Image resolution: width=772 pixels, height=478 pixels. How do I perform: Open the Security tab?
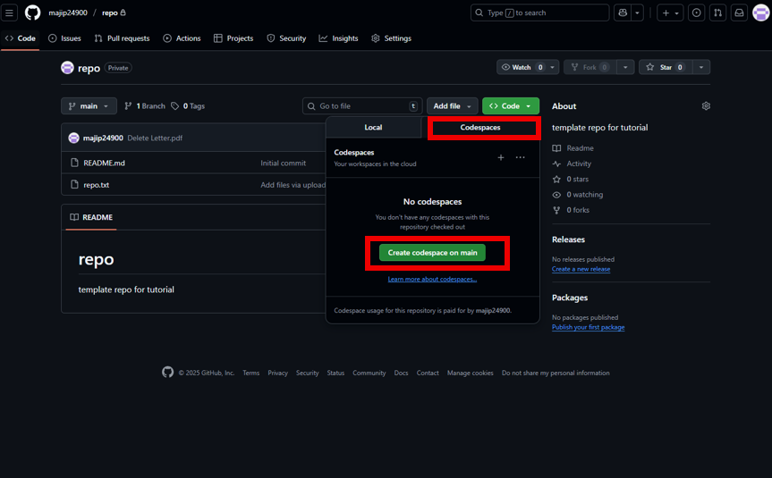(286, 38)
